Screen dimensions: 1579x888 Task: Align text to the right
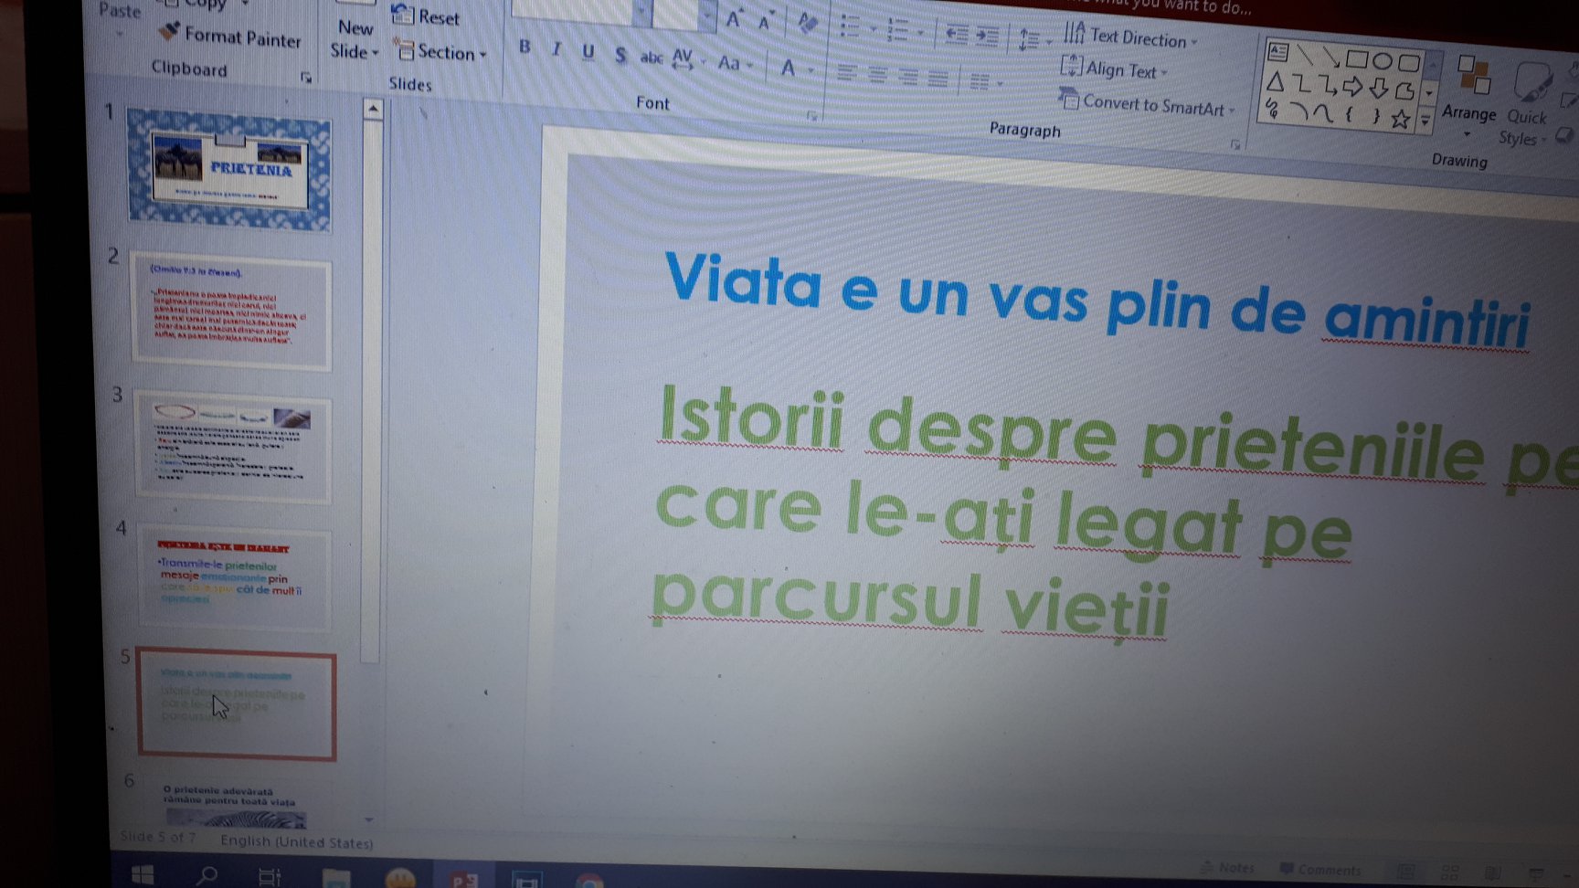pos(907,77)
